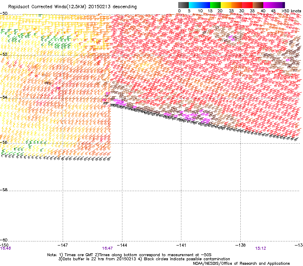Click the longitude label '-144'

pos(122,245)
